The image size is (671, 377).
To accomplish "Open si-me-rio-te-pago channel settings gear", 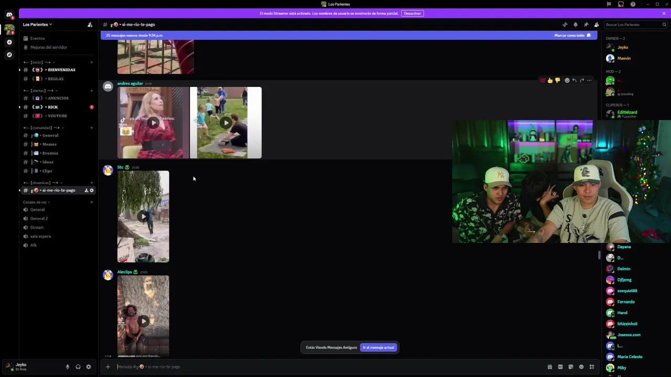I will 92,190.
